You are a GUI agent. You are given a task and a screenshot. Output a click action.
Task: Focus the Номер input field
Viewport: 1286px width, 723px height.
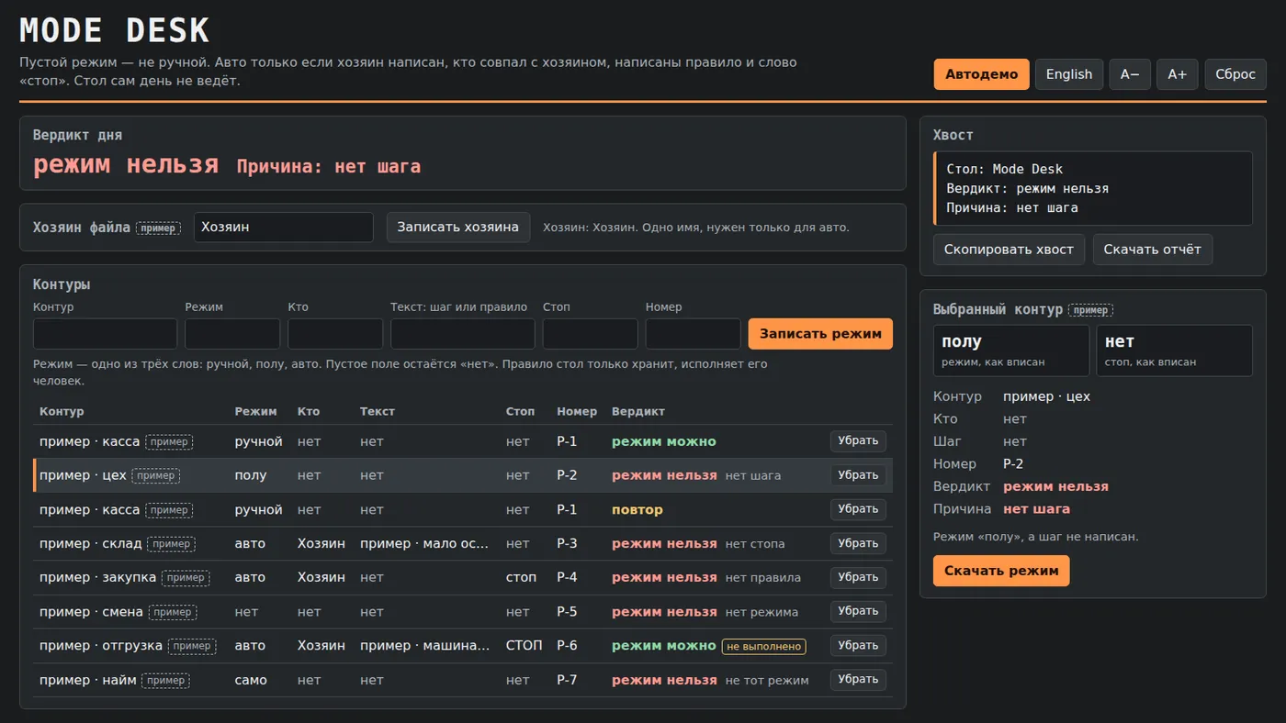694,334
